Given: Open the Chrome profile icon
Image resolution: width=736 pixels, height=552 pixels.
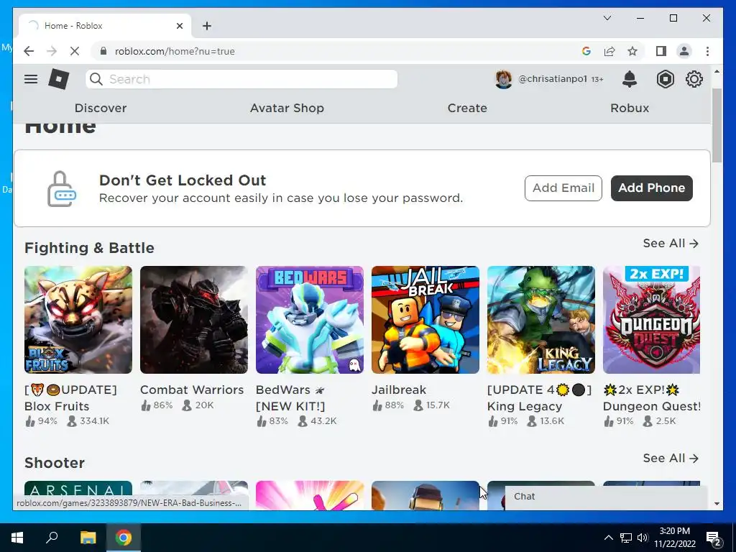Looking at the screenshot, I should tap(684, 51).
